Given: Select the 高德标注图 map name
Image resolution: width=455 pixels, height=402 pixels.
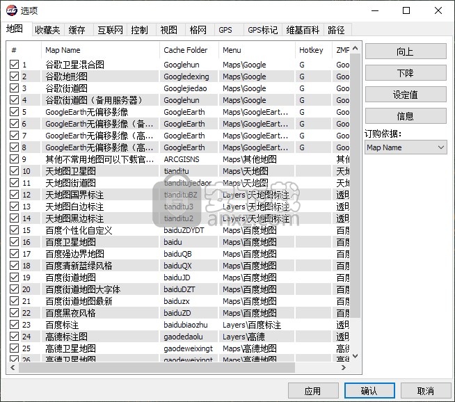Looking at the screenshot, I should 67,337.
